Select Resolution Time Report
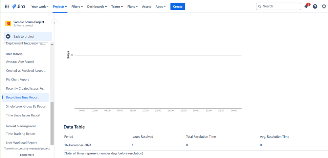The width and height of the screenshot is (328, 158). 26,97
